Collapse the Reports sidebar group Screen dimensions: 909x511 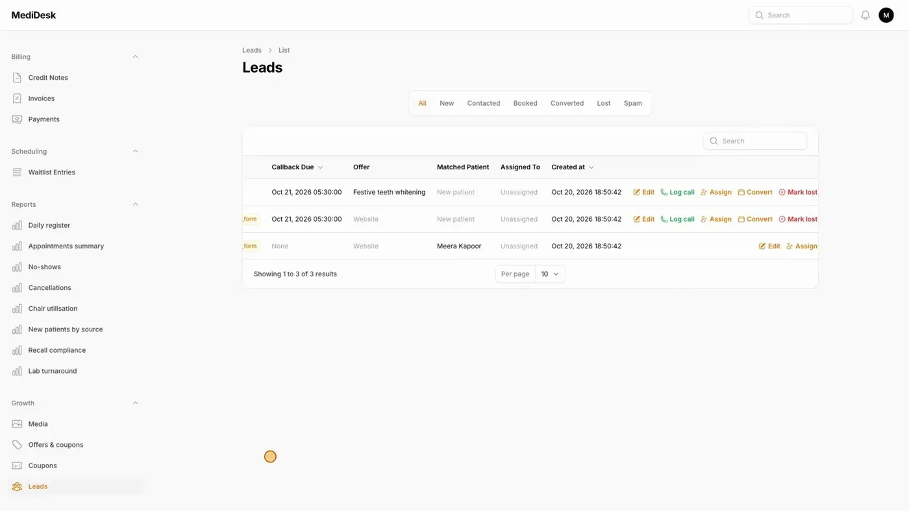point(135,205)
